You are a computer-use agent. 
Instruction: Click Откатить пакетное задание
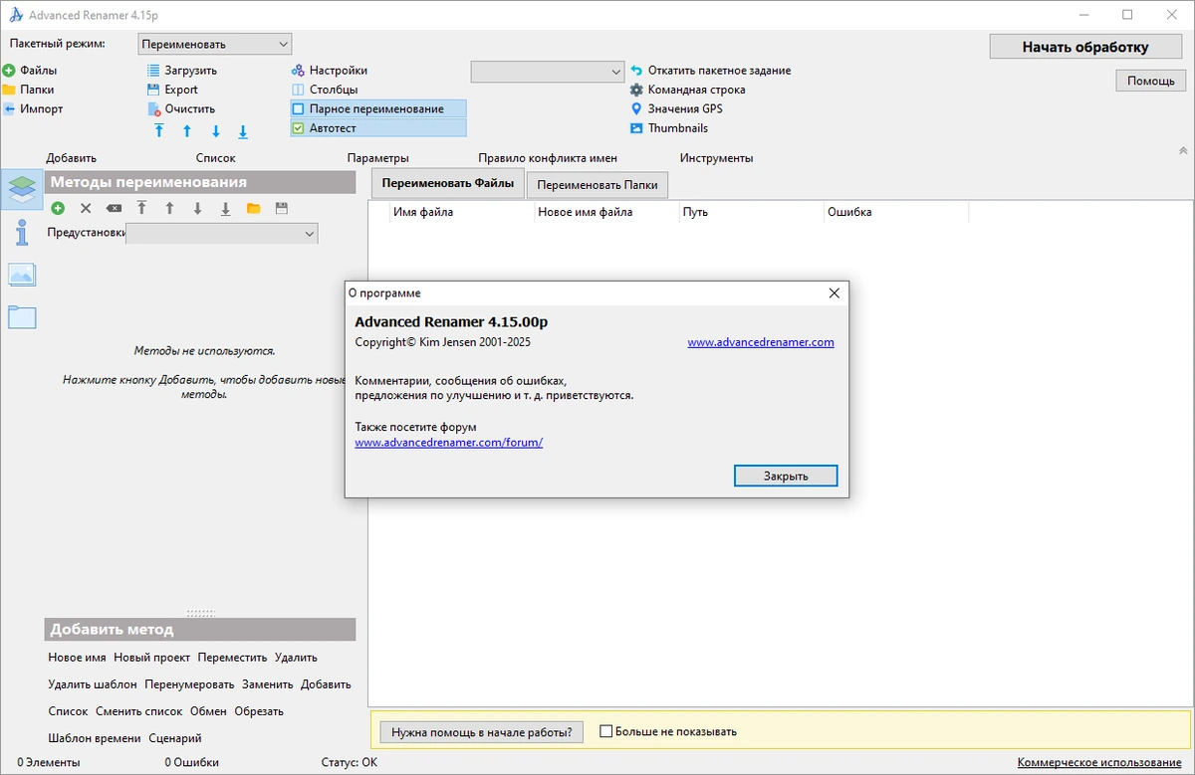[711, 71]
